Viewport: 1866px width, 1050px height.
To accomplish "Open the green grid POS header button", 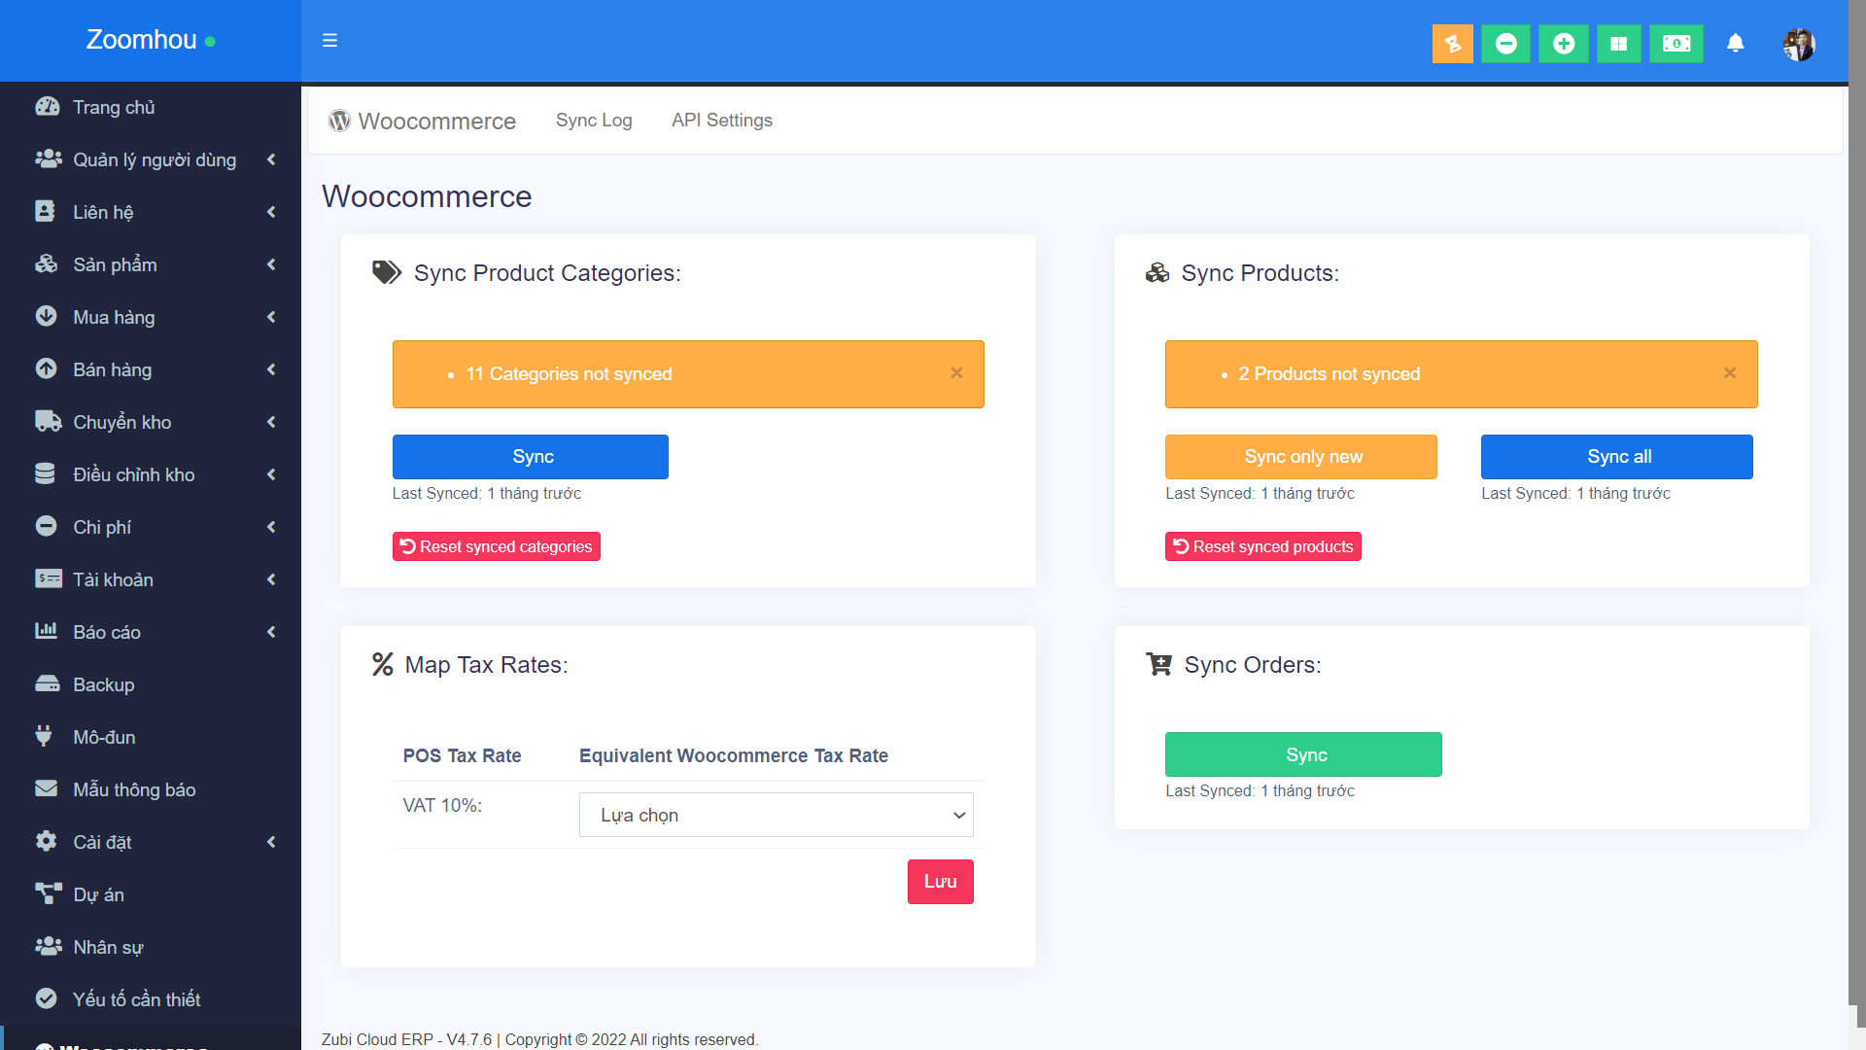I will coord(1618,44).
